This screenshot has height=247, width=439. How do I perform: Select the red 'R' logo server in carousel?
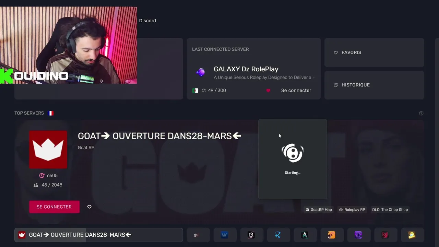click(x=198, y=235)
